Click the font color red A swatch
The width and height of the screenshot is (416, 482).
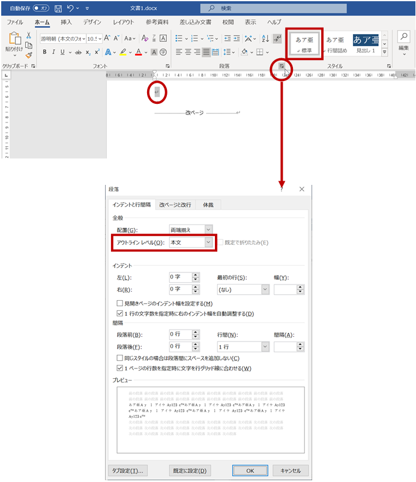coord(138,52)
